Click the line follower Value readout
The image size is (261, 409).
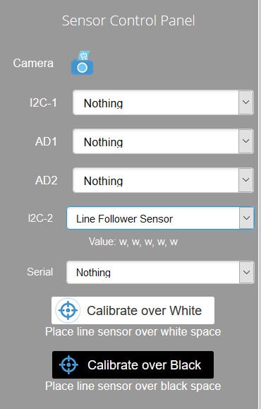coord(133,242)
